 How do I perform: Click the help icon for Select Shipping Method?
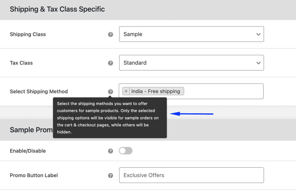coord(110,92)
